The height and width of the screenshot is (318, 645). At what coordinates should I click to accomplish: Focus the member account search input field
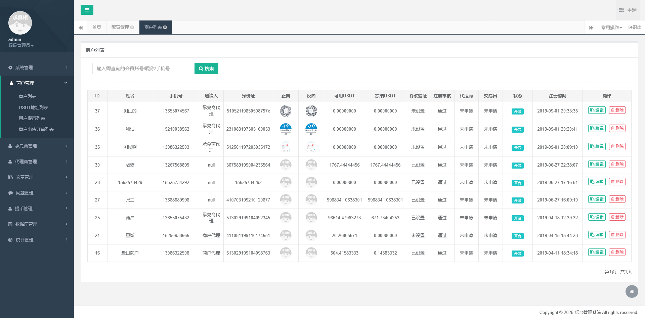pyautogui.click(x=143, y=69)
